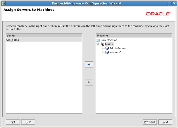Click the wizard application icon in title bar
Image resolution: width=178 pixels, height=128 pixels.
pyautogui.click(x=4, y=3)
